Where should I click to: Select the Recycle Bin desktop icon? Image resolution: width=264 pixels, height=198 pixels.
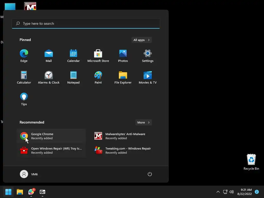pos(251,162)
